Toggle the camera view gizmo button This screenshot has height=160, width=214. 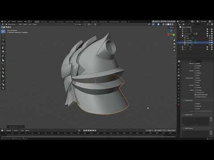click(x=174, y=47)
